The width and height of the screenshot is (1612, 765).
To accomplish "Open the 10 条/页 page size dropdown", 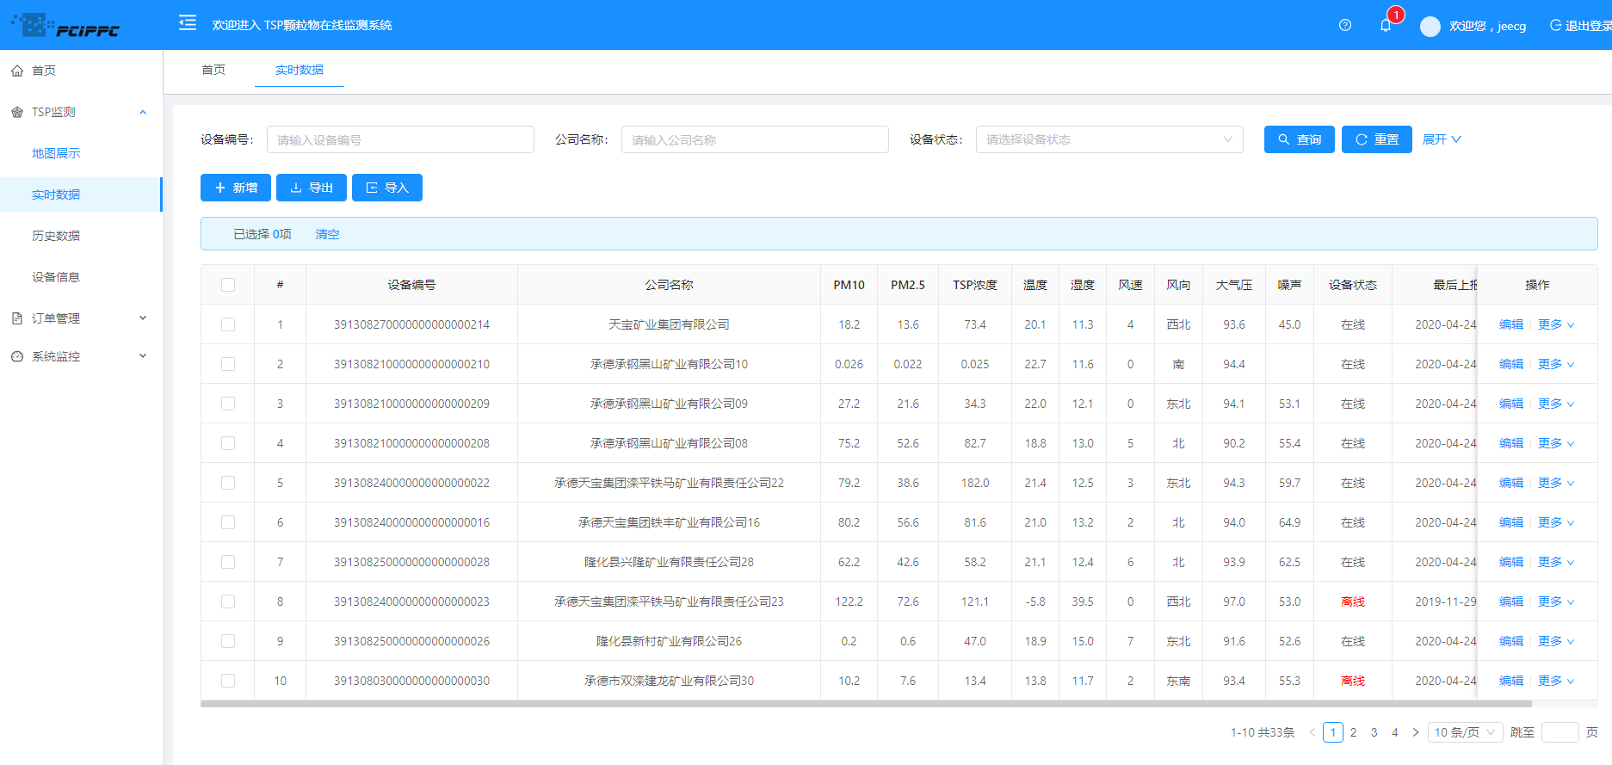I will click(1466, 732).
